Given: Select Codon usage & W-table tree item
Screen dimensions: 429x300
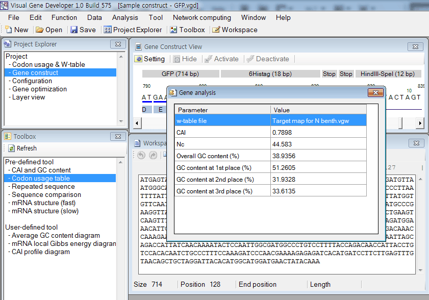Looking at the screenshot, I should 48,64.
